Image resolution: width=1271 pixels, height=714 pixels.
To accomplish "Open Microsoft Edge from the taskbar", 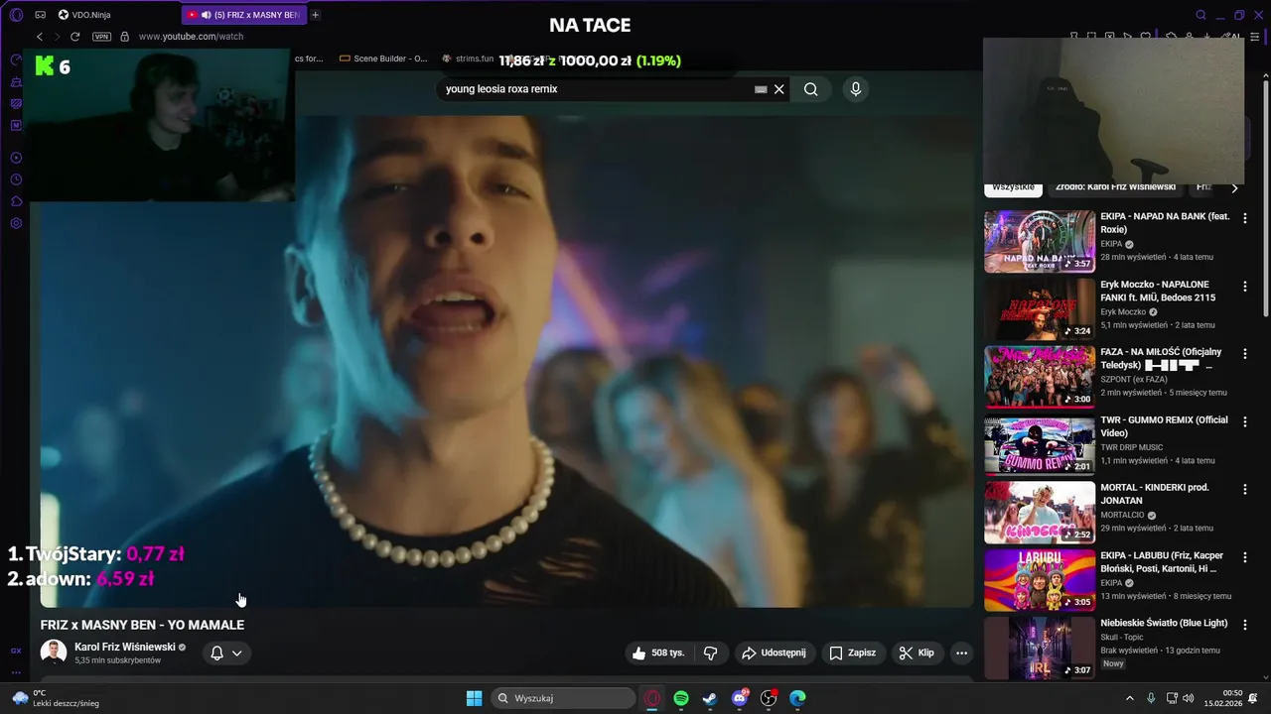I will [797, 698].
